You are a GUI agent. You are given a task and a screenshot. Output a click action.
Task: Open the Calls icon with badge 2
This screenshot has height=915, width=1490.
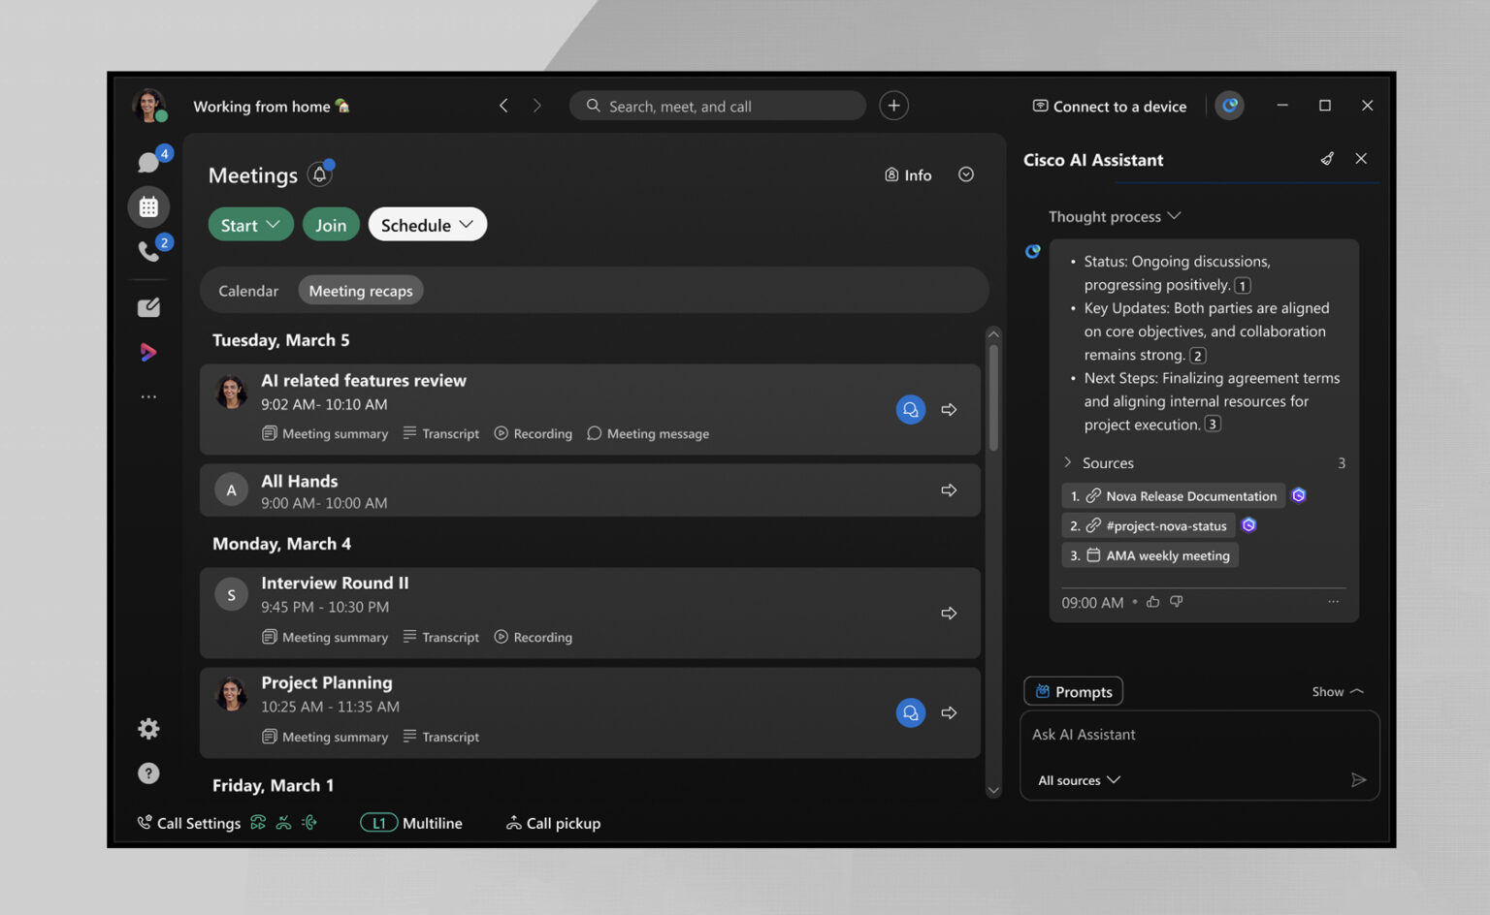coord(148,253)
